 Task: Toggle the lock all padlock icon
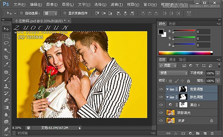(x=188, y=81)
